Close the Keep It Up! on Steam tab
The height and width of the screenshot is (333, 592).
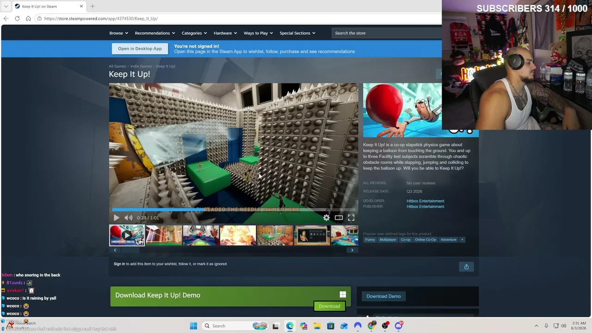click(81, 6)
